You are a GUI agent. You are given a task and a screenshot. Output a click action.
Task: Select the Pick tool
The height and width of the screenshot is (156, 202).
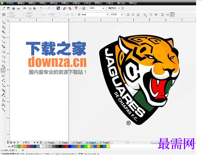3,22
